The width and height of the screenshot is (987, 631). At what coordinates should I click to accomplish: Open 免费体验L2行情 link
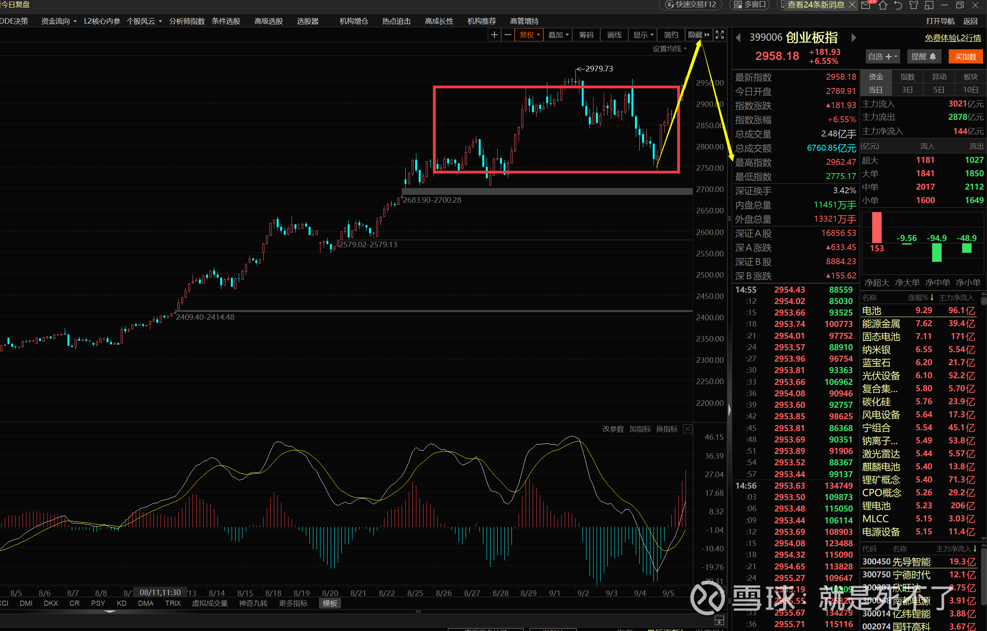point(952,38)
